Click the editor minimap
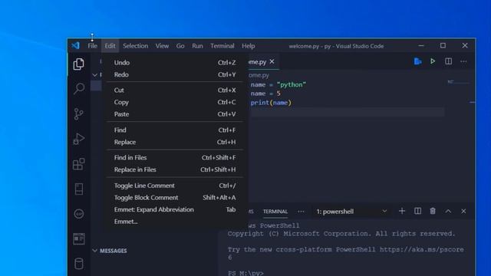The height and width of the screenshot is (276, 491). click(x=458, y=82)
